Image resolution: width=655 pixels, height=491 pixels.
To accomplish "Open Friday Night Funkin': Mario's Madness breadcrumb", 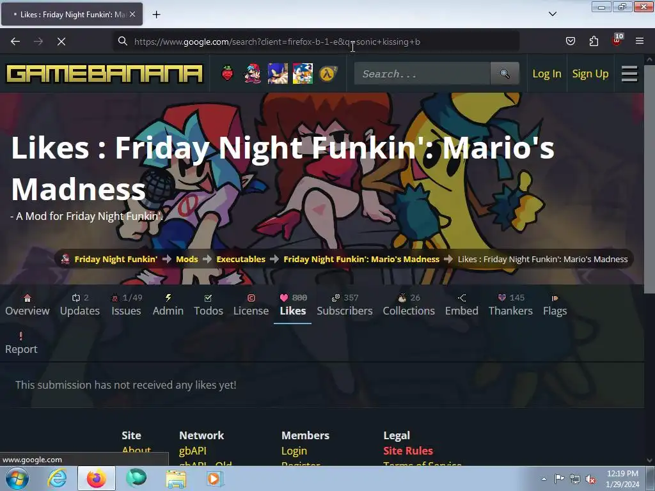I will click(x=361, y=259).
